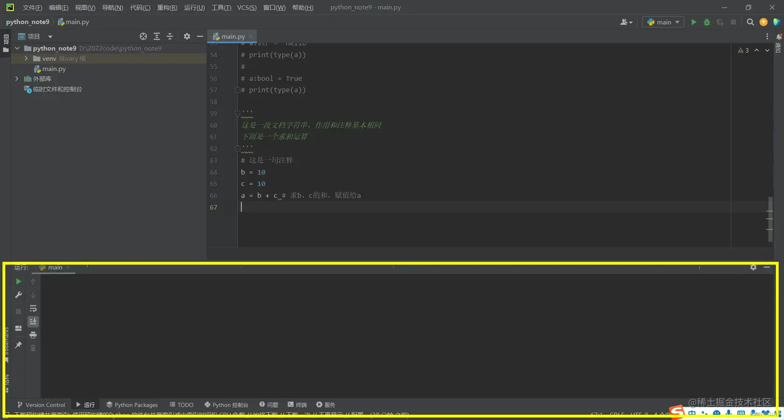Run main with the green toolbar play button
This screenshot has width=784, height=420.
(694, 22)
